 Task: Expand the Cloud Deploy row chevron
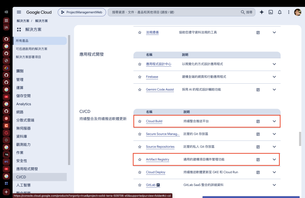click(274, 172)
